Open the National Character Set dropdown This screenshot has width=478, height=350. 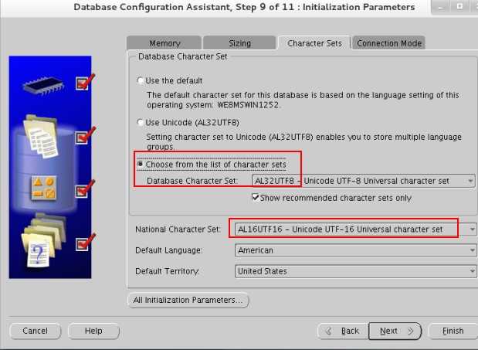[356, 229]
